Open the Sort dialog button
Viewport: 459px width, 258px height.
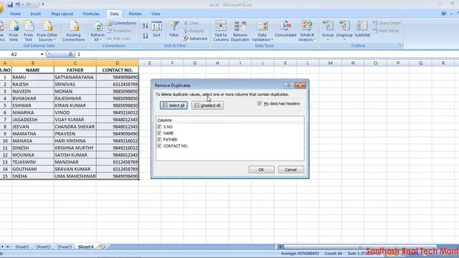pyautogui.click(x=156, y=29)
